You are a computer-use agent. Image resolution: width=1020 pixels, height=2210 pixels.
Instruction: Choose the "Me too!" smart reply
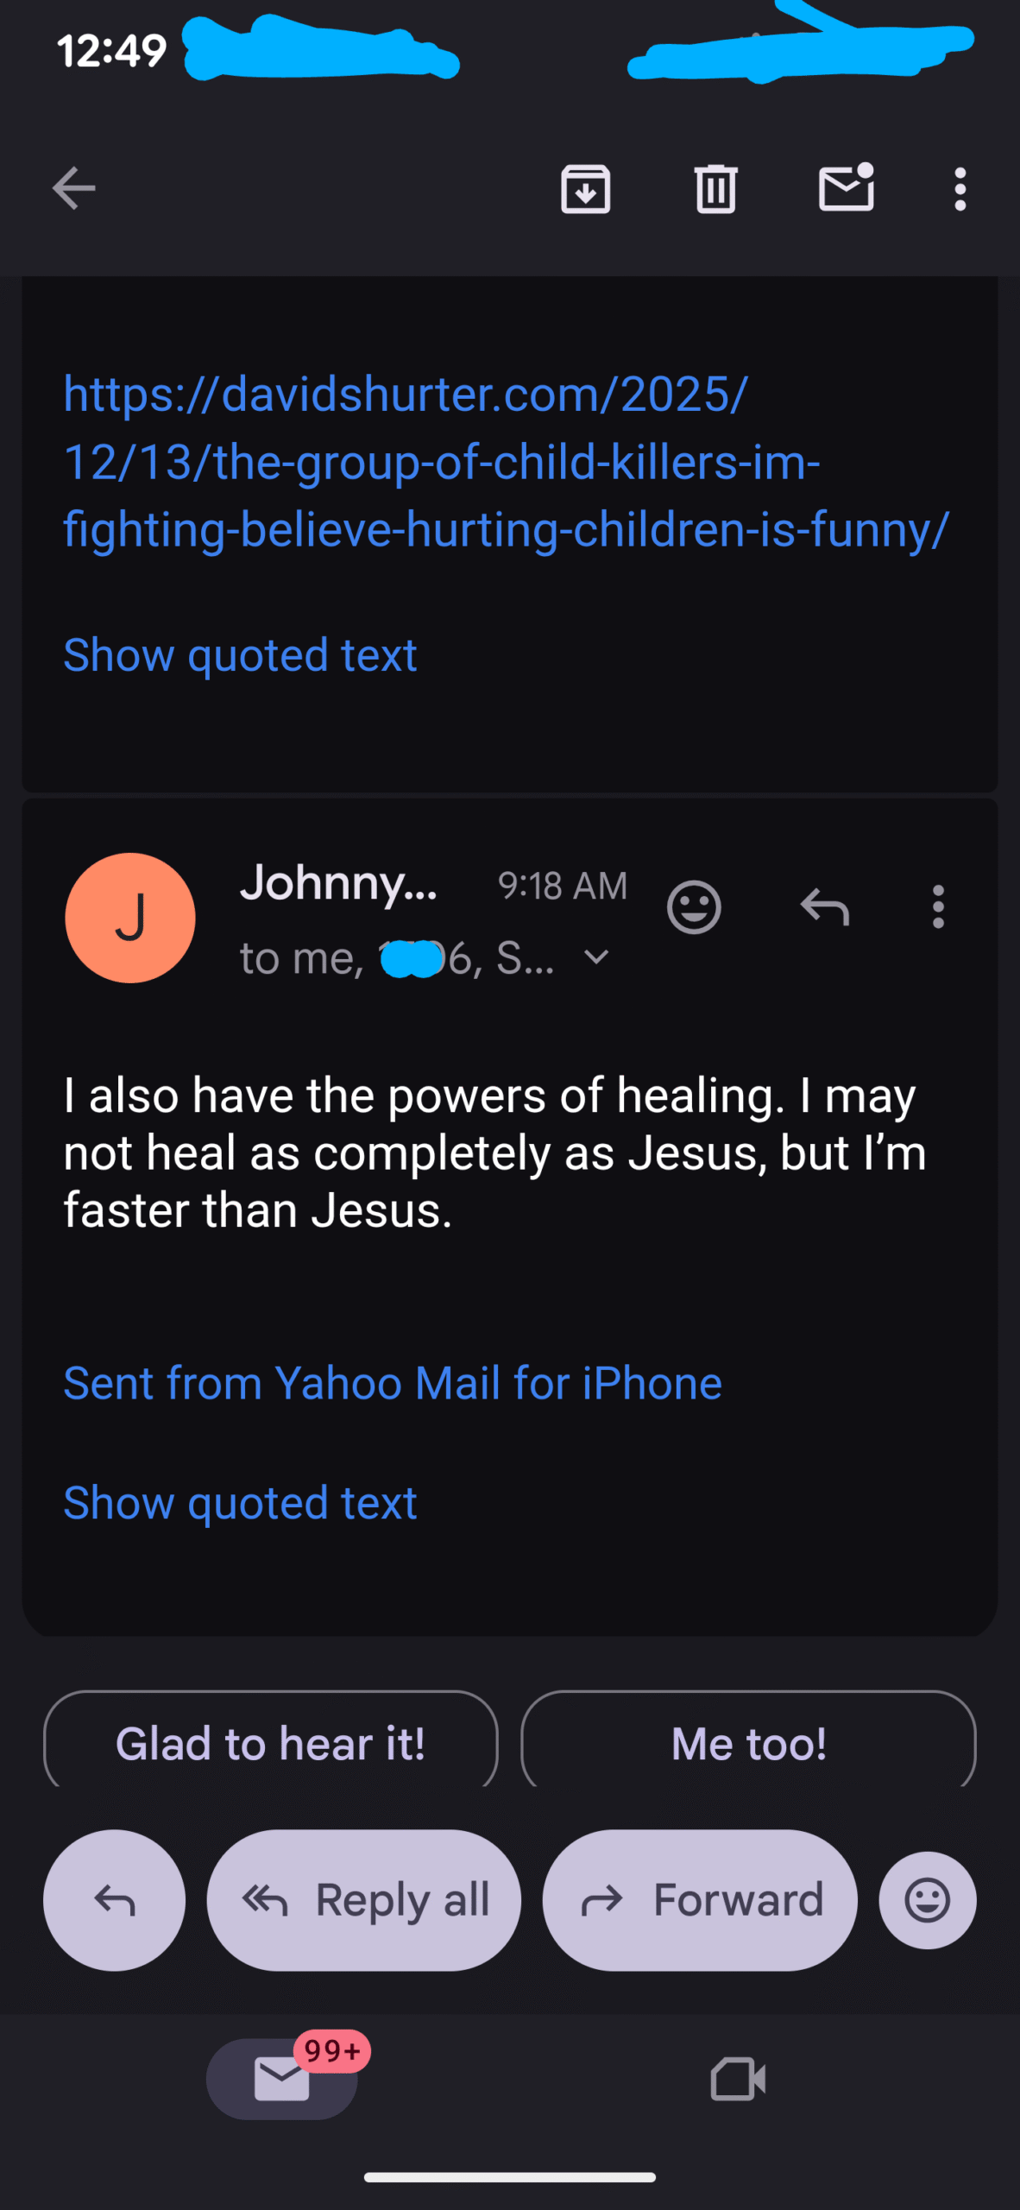pos(748,1742)
